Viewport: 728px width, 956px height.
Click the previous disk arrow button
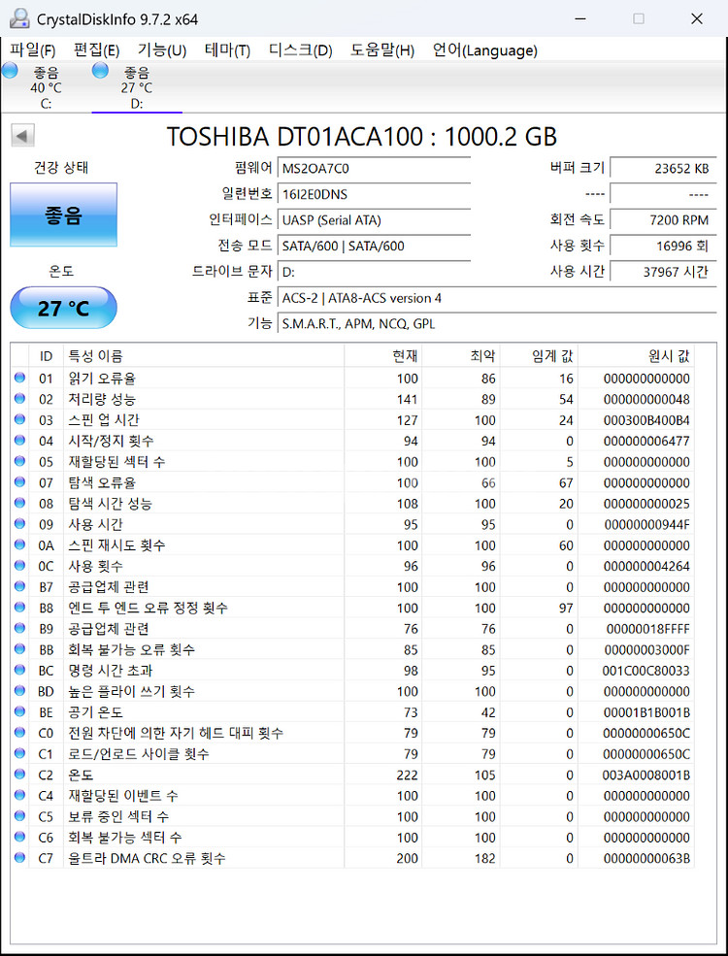click(x=22, y=136)
